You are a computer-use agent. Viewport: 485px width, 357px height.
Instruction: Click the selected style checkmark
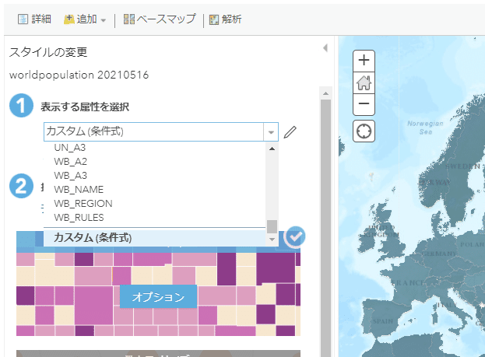click(x=295, y=236)
